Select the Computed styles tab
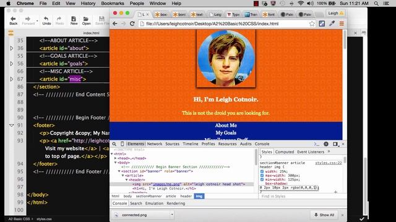Screen dimensions: 396x222 [x=285, y=152]
